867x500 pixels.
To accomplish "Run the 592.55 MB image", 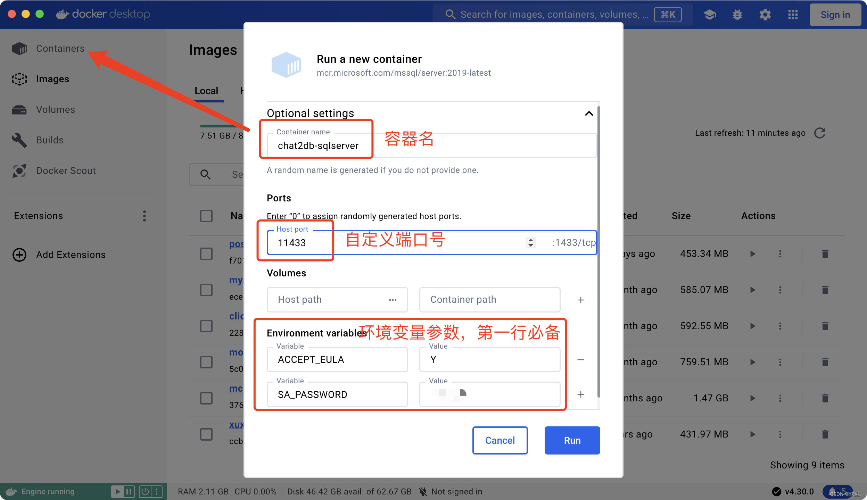I will click(753, 326).
